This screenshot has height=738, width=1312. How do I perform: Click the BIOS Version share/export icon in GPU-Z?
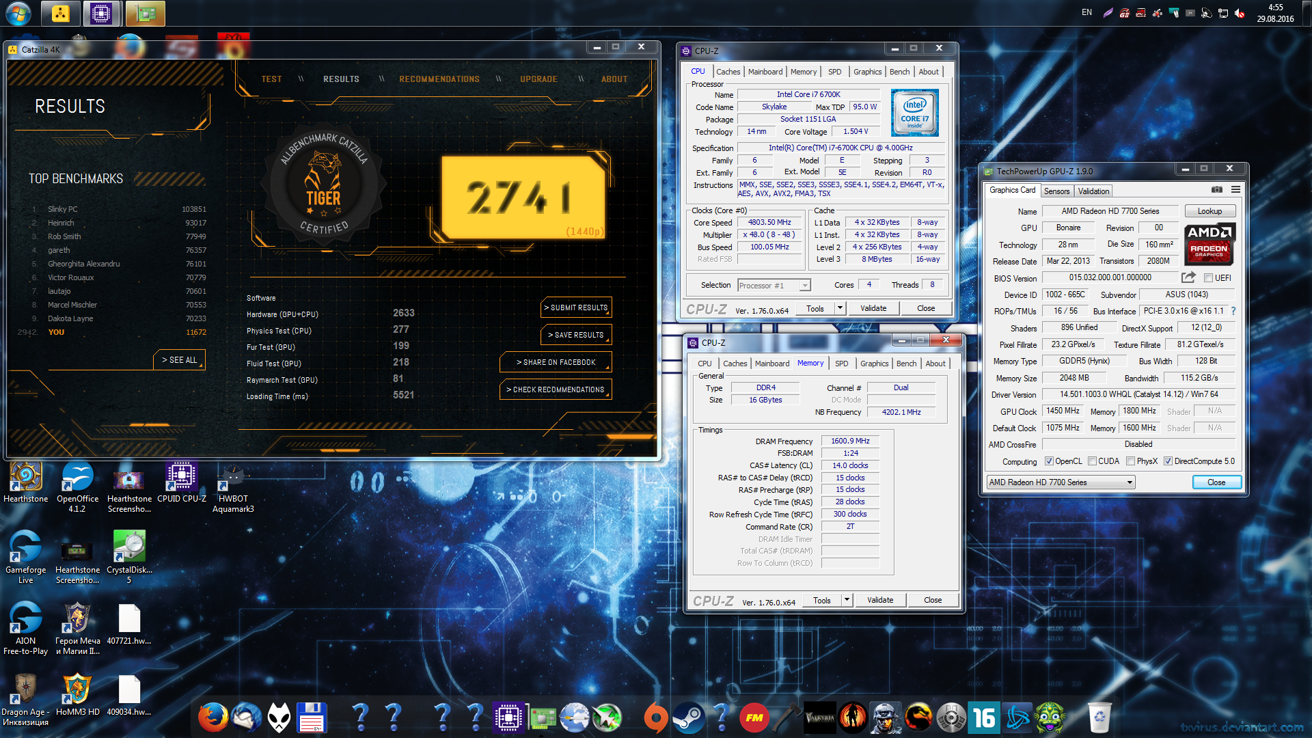pos(1188,277)
